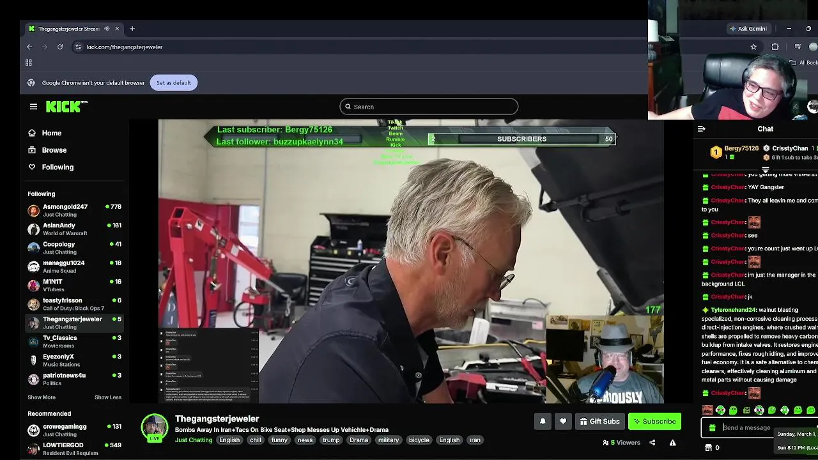The height and width of the screenshot is (460, 818).
Task: Open the Chrome extensions puzzle icon
Action: click(x=775, y=47)
